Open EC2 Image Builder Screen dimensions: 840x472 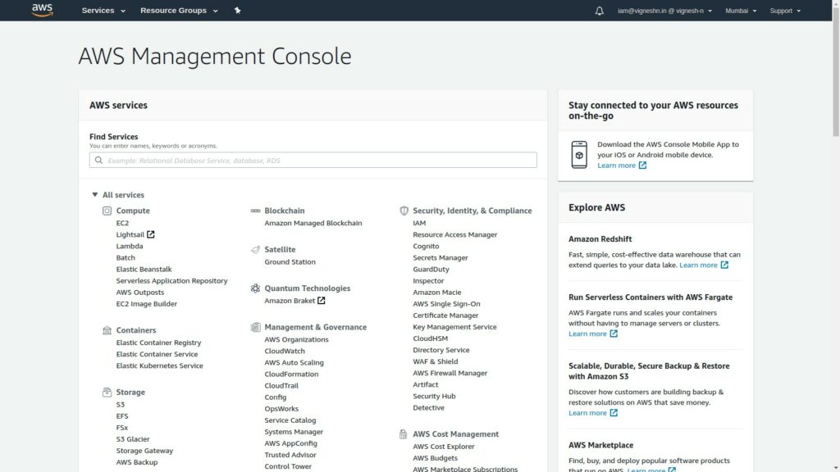point(146,304)
